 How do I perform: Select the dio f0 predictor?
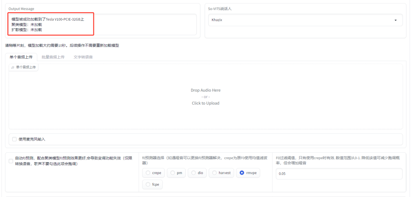pyautogui.click(x=197, y=173)
